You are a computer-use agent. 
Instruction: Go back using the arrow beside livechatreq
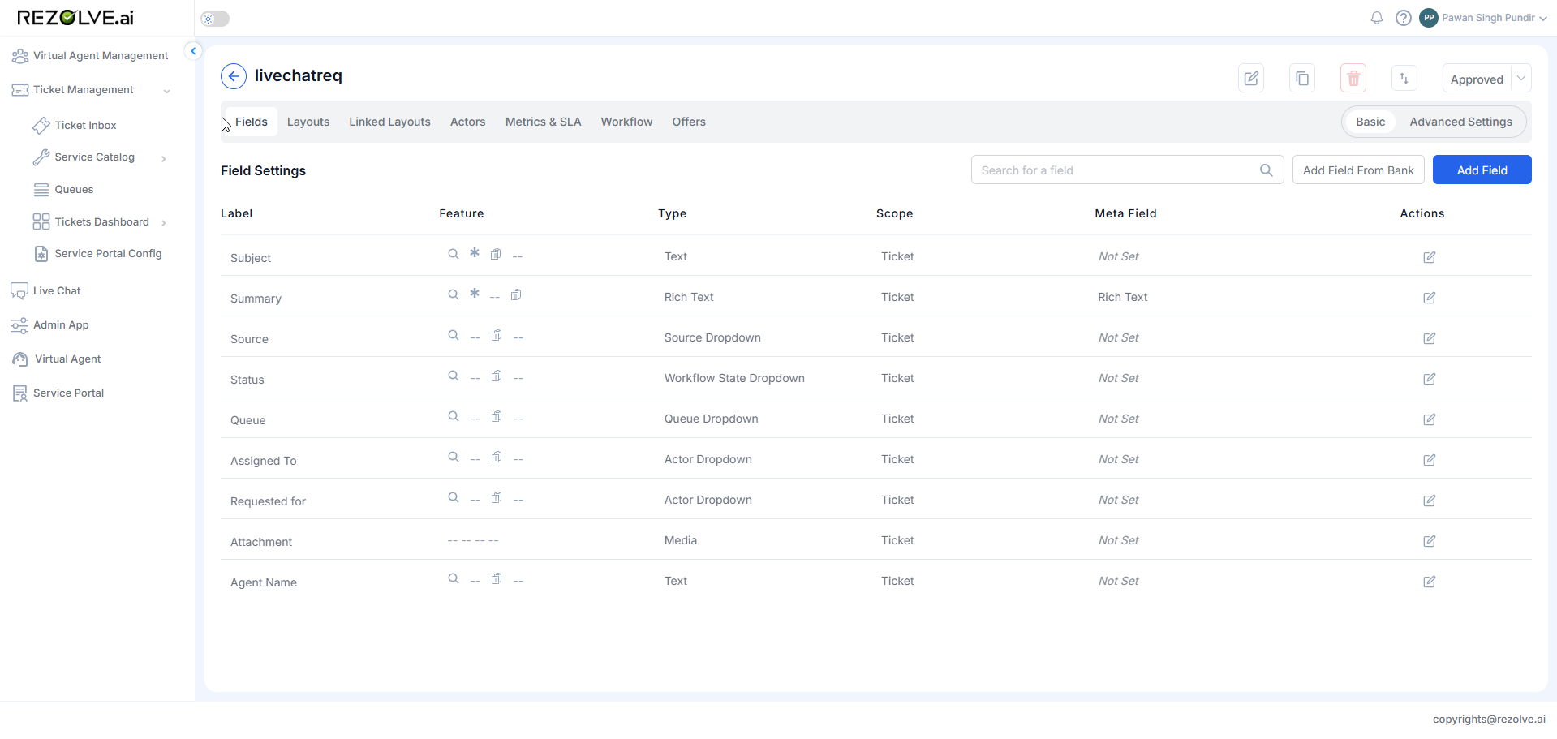[234, 76]
